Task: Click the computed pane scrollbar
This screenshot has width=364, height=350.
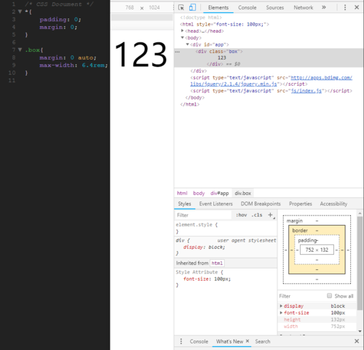Action: pos(360,263)
